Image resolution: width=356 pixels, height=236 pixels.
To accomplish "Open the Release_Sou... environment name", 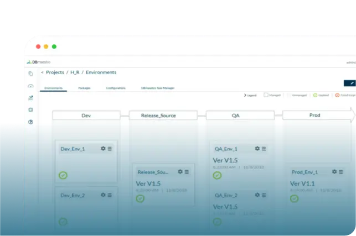I will [153, 172].
